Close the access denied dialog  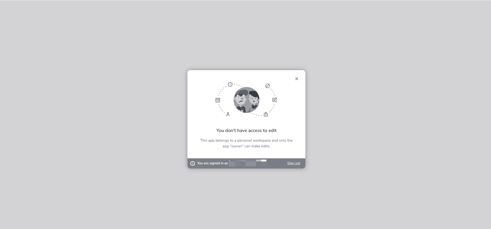coord(296,79)
